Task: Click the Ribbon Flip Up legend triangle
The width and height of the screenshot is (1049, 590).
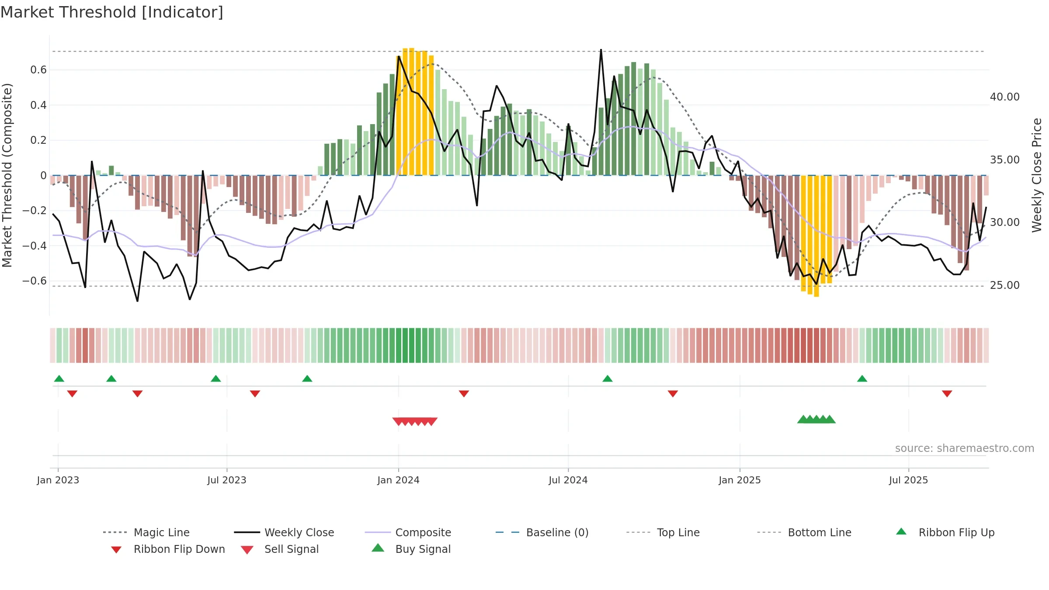Action: coord(901,531)
